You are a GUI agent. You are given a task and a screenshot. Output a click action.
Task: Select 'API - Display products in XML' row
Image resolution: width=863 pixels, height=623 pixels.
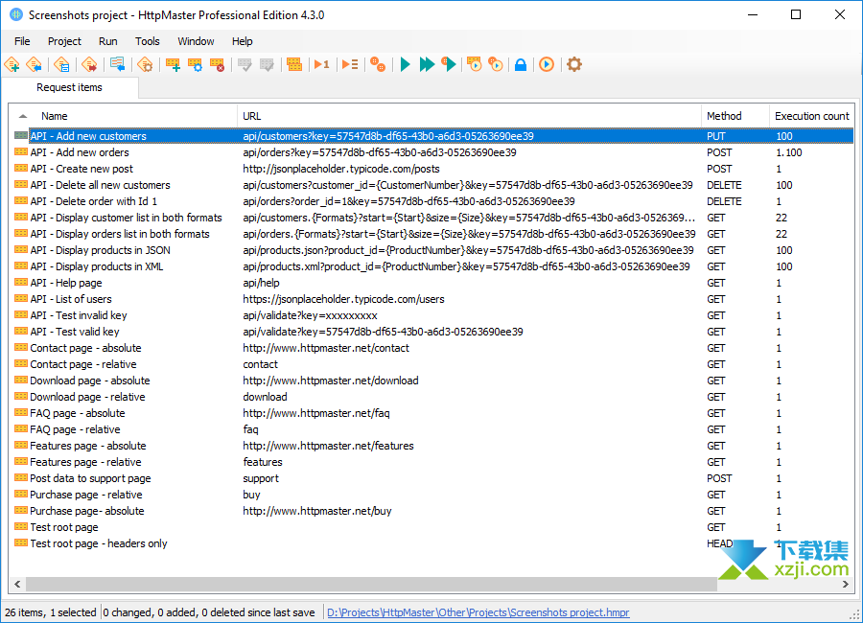pos(433,266)
